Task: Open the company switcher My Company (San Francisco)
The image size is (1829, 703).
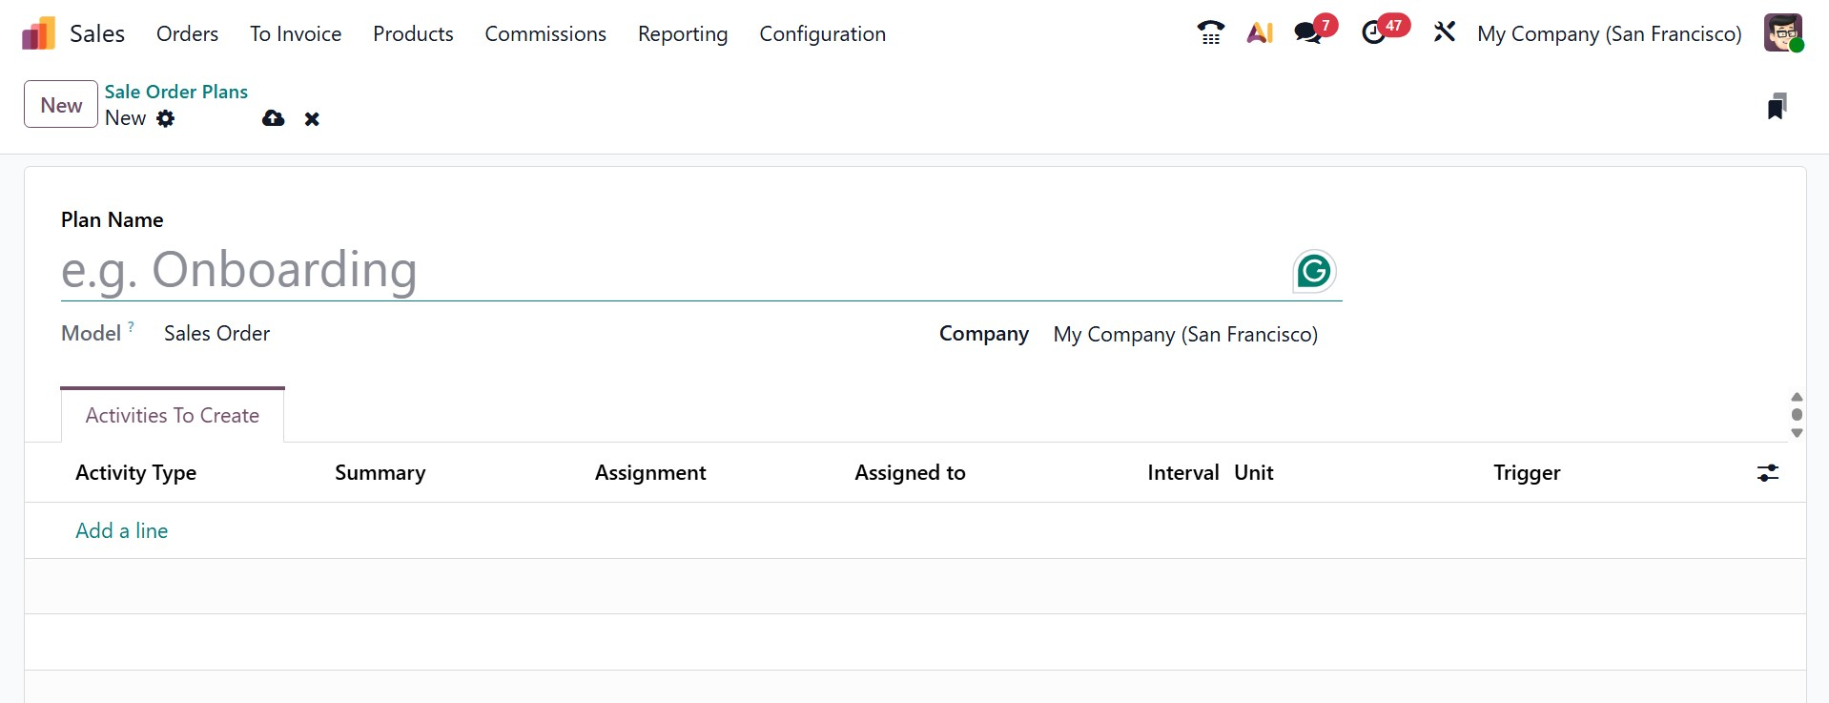Action: [x=1609, y=34]
